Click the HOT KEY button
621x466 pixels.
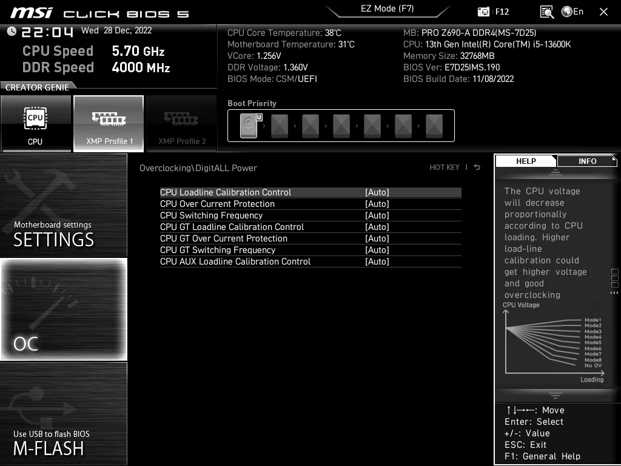445,167
